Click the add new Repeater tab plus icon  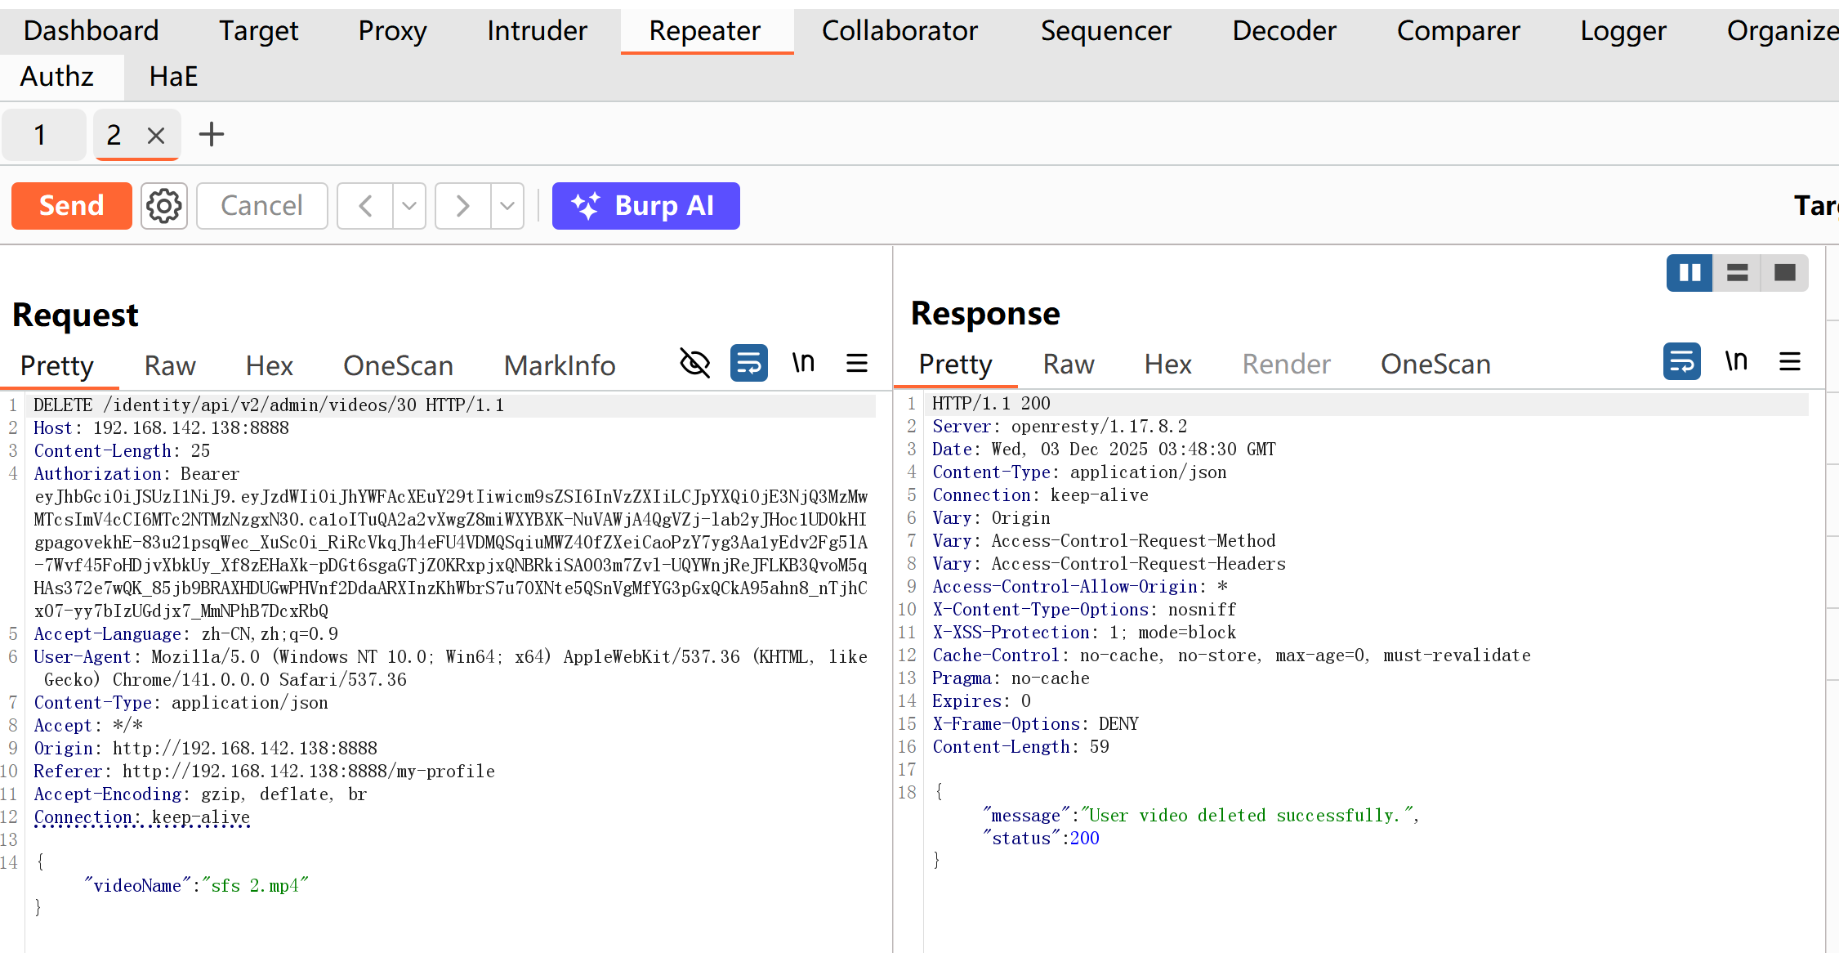point(212,134)
